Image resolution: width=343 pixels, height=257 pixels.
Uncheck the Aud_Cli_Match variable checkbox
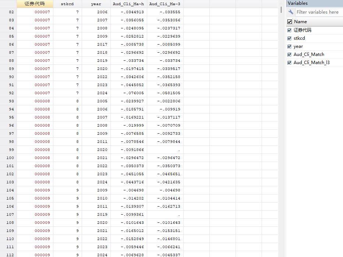coord(289,54)
